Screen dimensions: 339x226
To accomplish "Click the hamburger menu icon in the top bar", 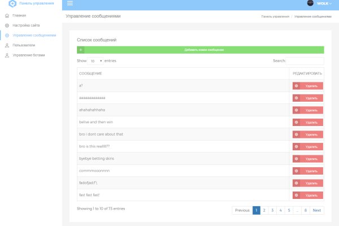I will tap(69, 3).
